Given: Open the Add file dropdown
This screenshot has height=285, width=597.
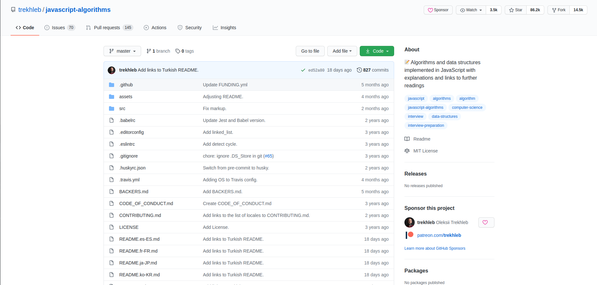Looking at the screenshot, I should [x=342, y=51].
